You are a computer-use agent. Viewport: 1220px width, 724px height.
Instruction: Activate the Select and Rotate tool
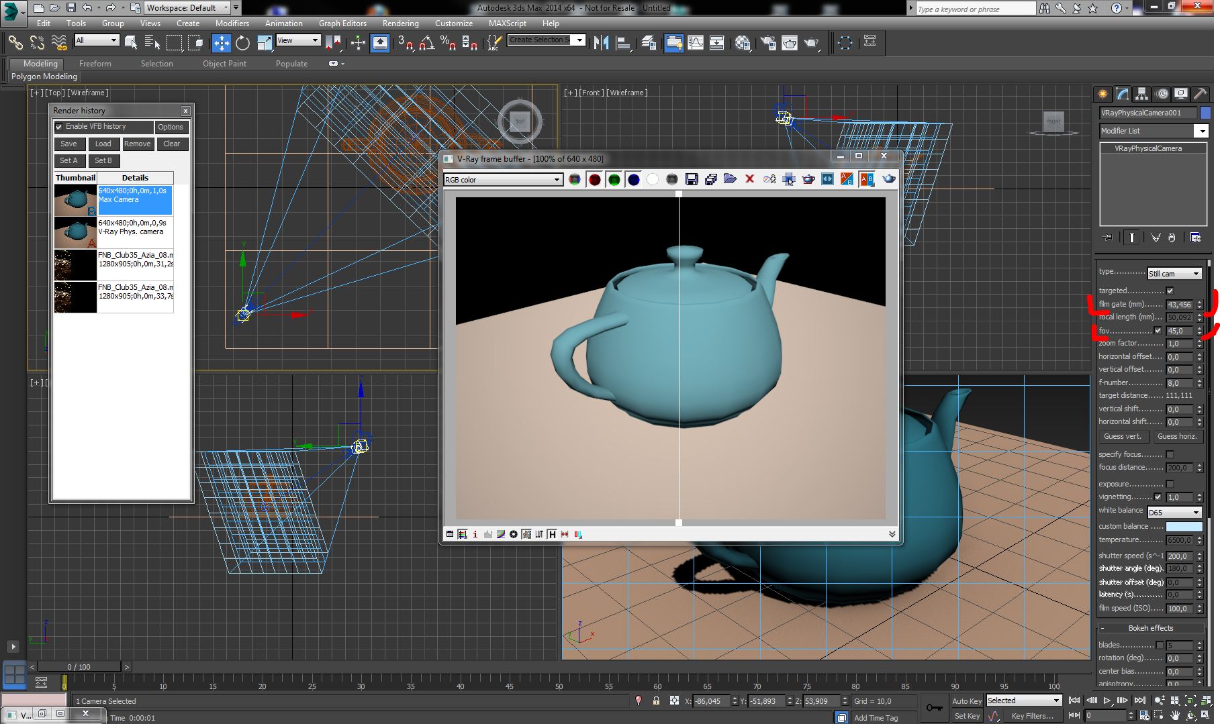(x=242, y=43)
